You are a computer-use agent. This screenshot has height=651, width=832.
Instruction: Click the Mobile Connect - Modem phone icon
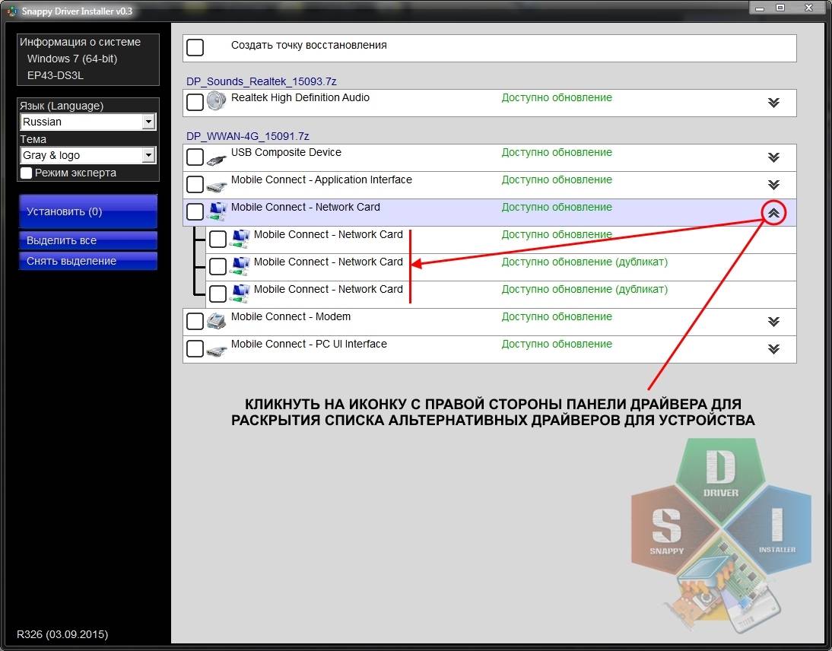point(217,321)
